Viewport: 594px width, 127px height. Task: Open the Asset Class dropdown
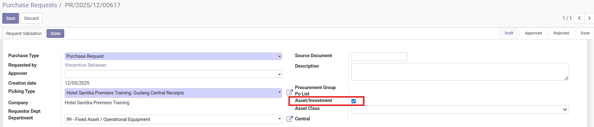460,110
